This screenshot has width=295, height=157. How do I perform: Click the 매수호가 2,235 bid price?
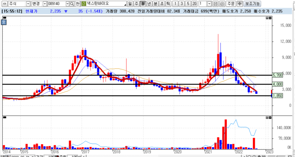[268, 11]
